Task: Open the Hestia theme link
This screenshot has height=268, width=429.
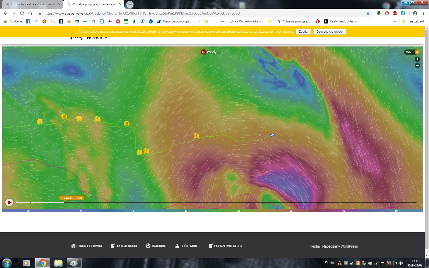Action: tap(315, 246)
